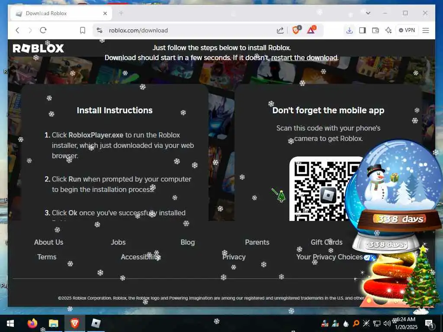Open network status in system tray
This screenshot has height=332, width=443.
point(377,323)
